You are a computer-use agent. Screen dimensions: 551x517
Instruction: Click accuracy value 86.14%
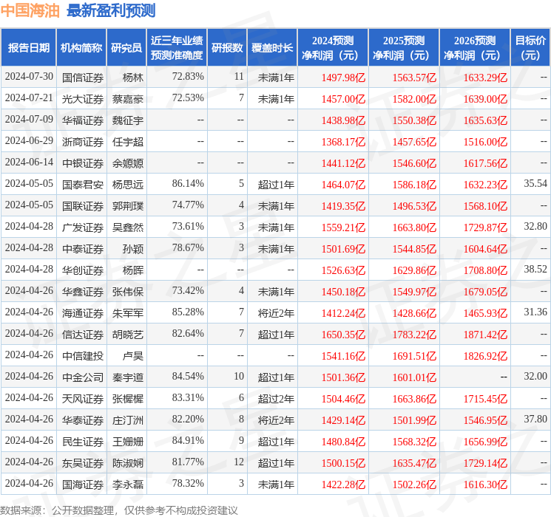pos(188,184)
